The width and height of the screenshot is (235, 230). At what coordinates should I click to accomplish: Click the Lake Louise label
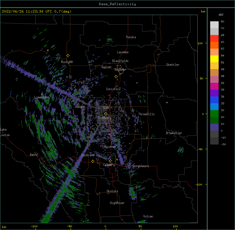tap(5, 132)
